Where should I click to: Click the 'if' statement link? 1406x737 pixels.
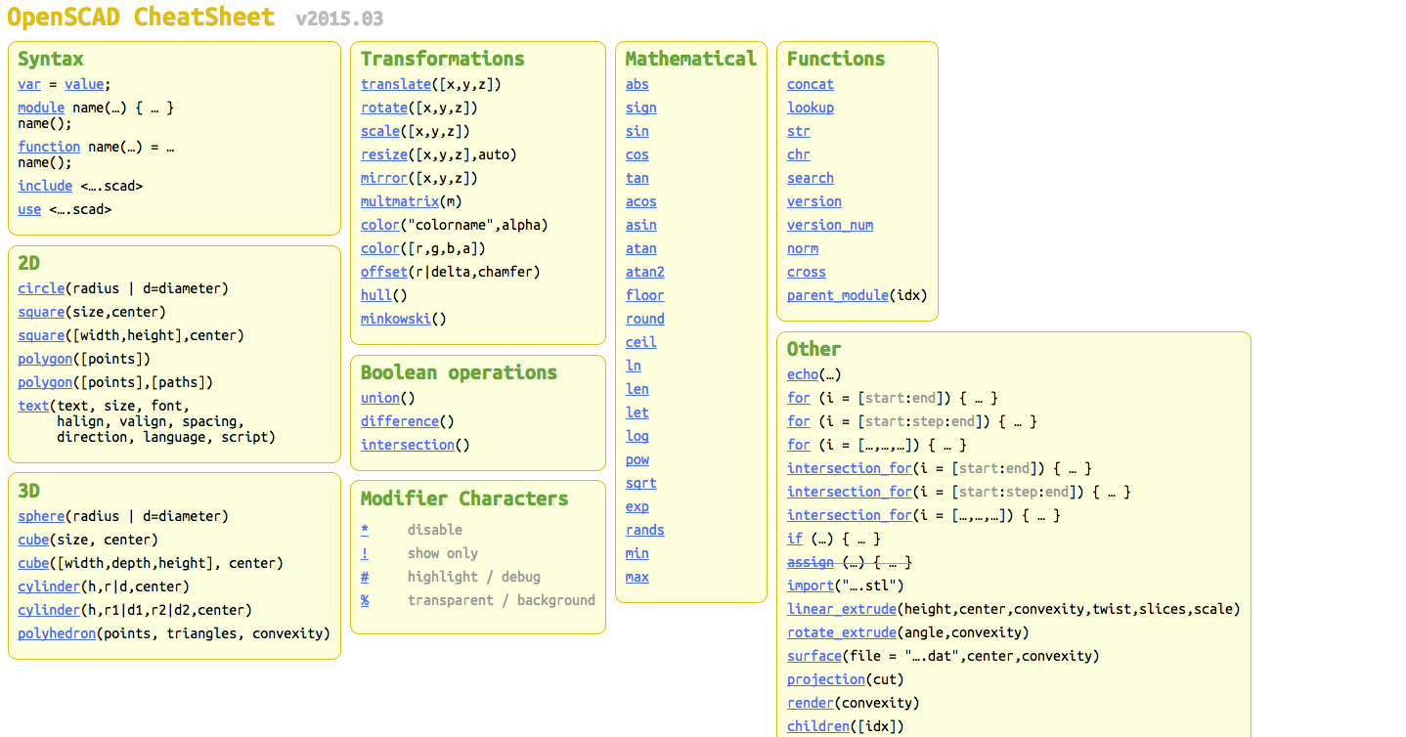(x=795, y=539)
